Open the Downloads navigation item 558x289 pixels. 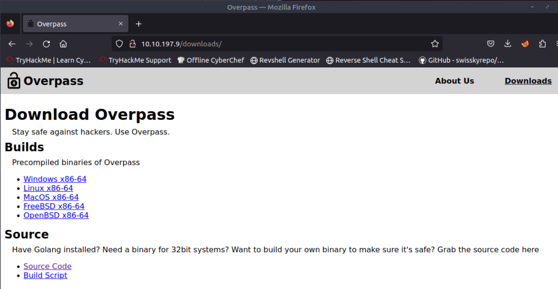pyautogui.click(x=528, y=81)
